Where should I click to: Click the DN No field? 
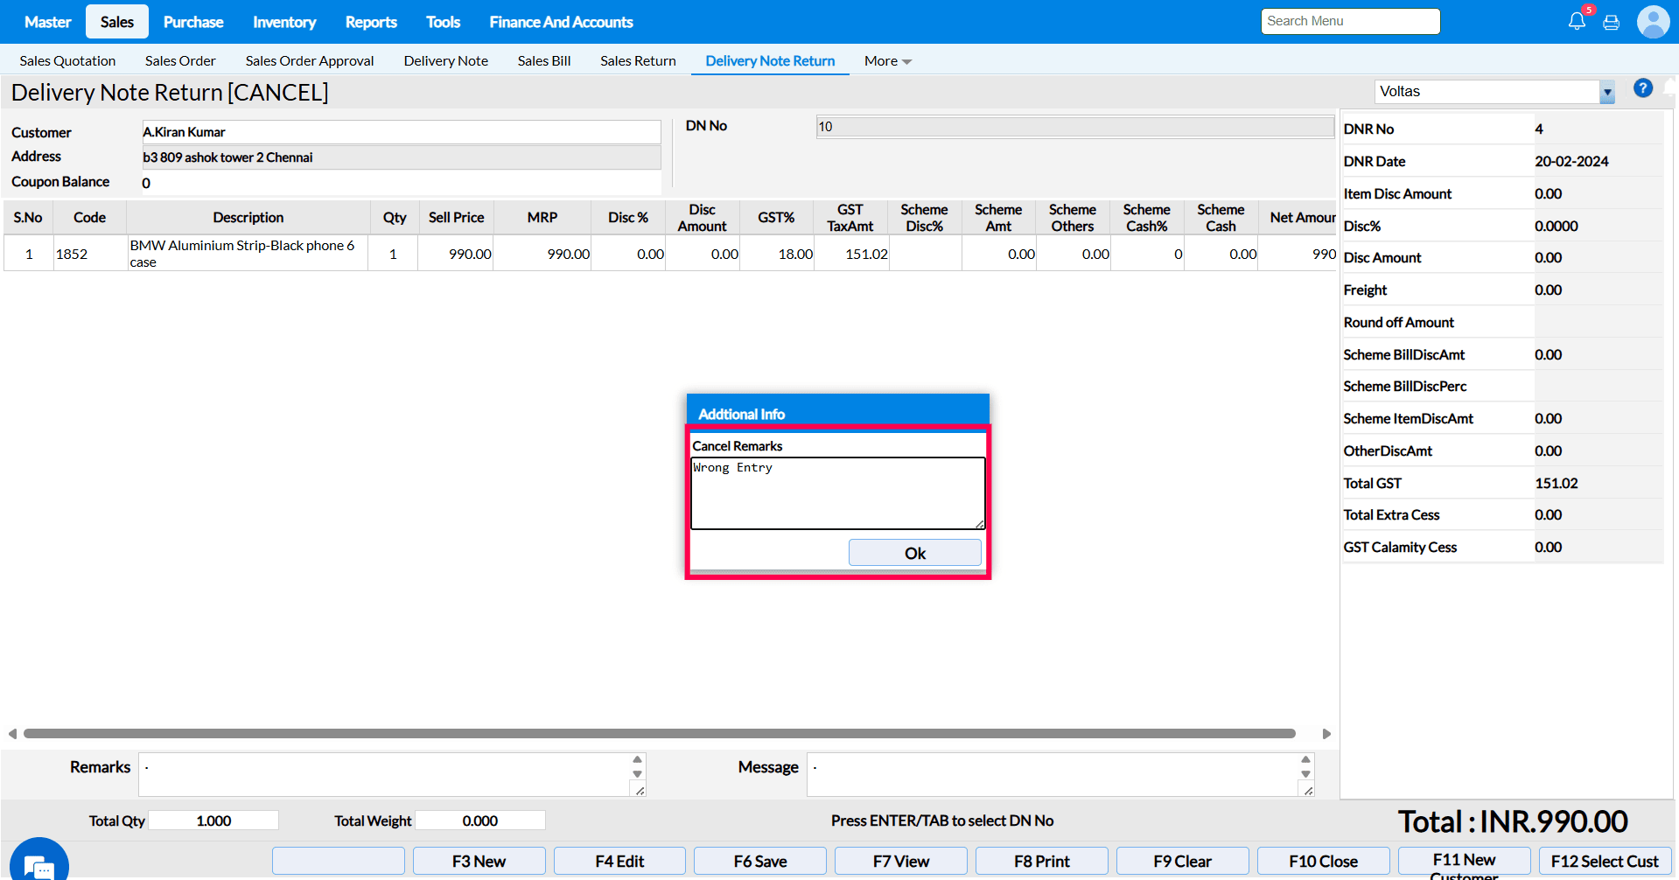coord(1075,127)
